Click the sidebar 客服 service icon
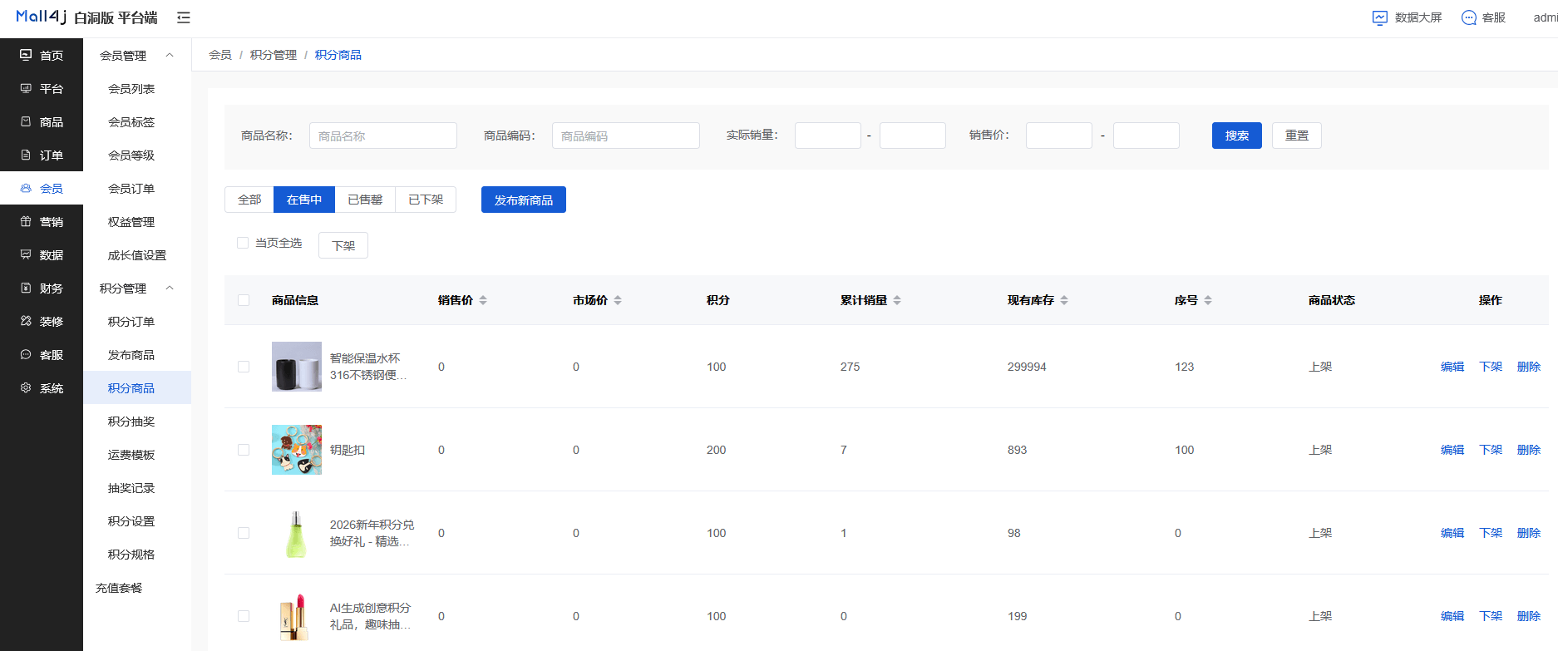The image size is (1558, 651). pos(26,354)
